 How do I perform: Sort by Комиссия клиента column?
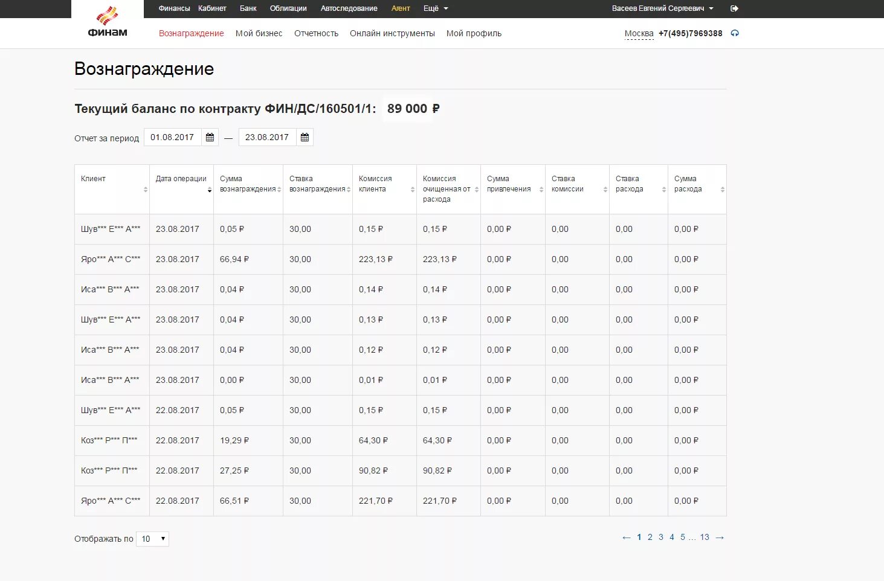point(413,190)
